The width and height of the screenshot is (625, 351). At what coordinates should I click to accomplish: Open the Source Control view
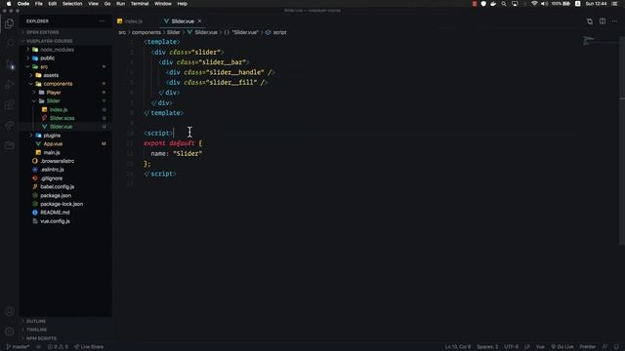(9, 64)
